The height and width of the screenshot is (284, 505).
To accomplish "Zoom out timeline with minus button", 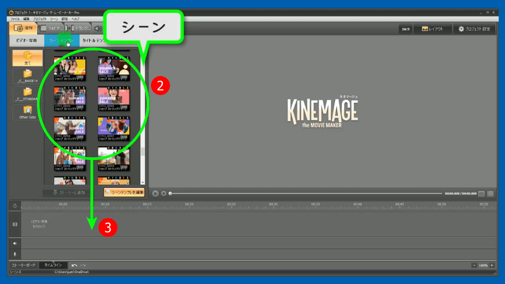I will [x=473, y=265].
